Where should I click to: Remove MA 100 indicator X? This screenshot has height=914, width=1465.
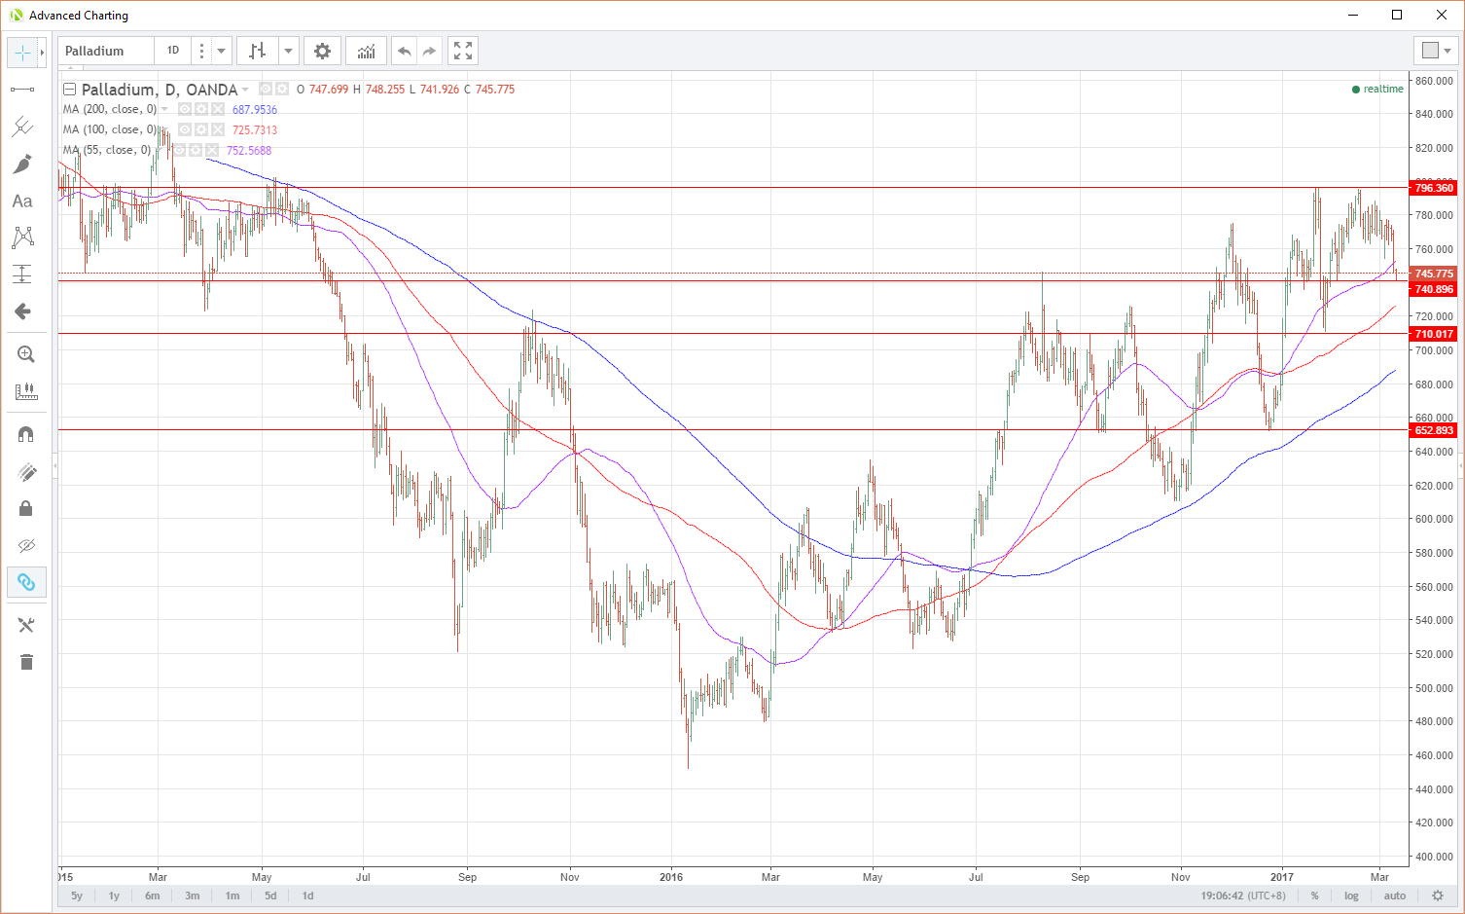[x=218, y=129]
